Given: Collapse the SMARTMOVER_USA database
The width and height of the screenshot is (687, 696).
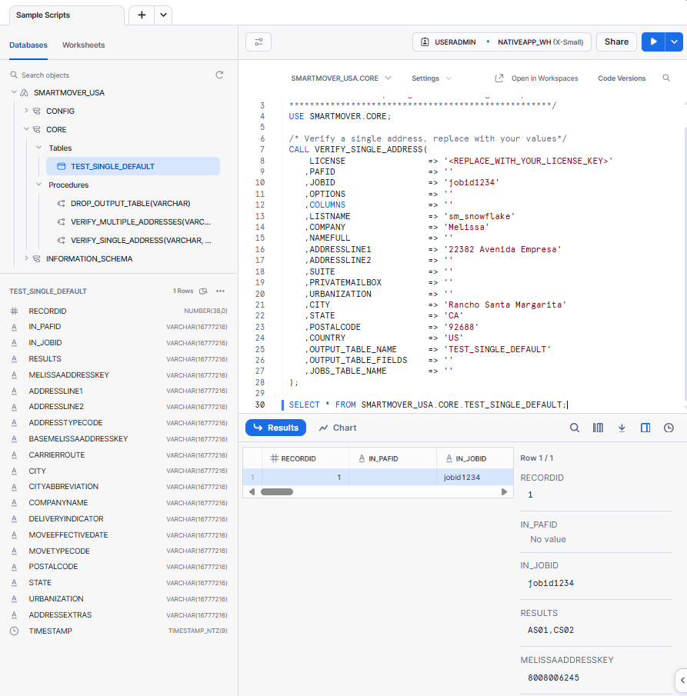Looking at the screenshot, I should [x=14, y=92].
